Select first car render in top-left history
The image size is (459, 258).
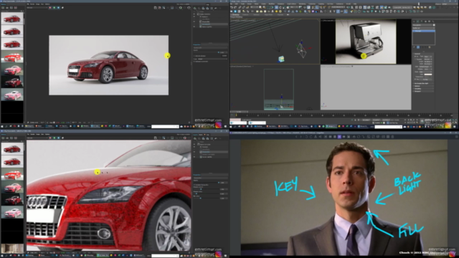pyautogui.click(x=12, y=18)
